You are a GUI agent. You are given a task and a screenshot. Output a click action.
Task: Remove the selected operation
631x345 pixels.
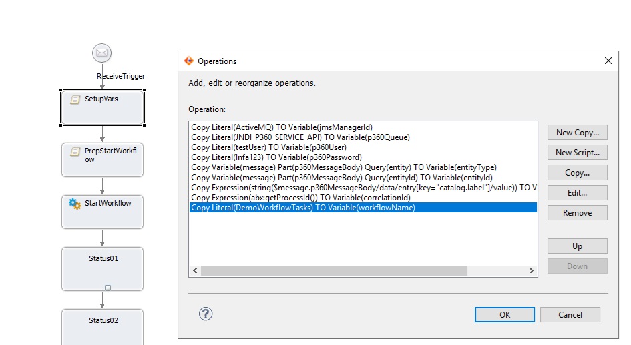click(x=577, y=213)
